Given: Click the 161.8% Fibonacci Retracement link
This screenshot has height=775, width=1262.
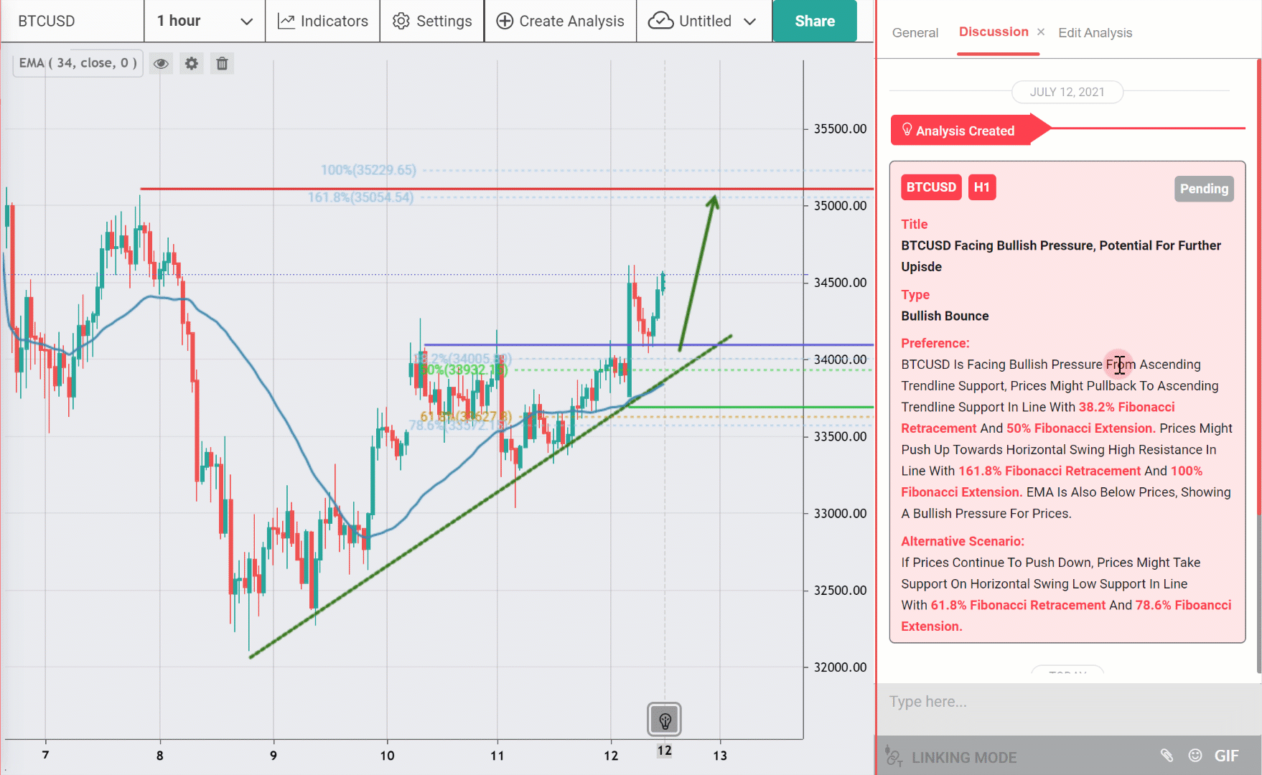Looking at the screenshot, I should pos(1050,471).
